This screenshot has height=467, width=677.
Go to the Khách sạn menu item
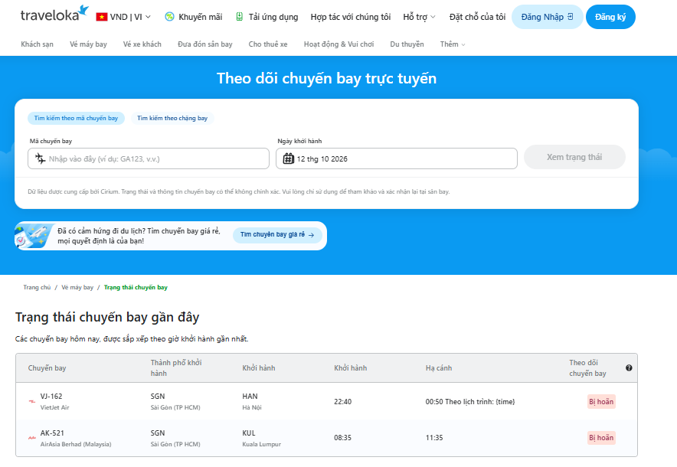[x=37, y=44]
